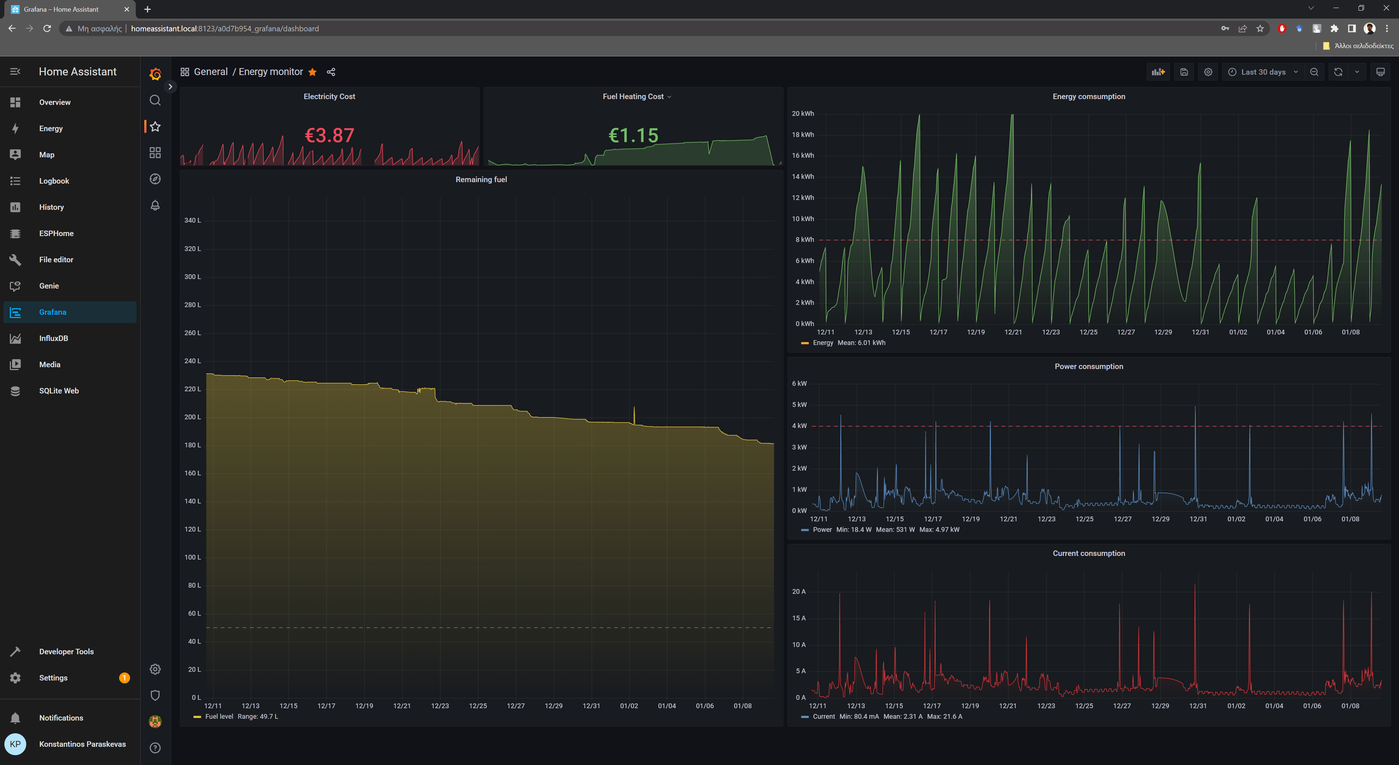1399x765 pixels.
Task: Toggle the Power series in legend
Action: 822,529
